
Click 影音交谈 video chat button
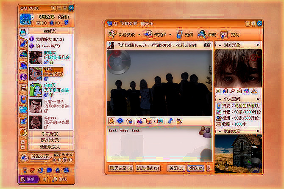coord(122,34)
